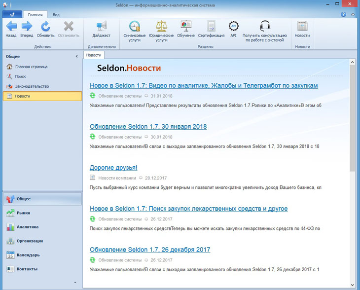Image resolution: width=360 pixels, height=290 pixels.
Task: Select the Контакты navigation group
Action: pos(42,269)
